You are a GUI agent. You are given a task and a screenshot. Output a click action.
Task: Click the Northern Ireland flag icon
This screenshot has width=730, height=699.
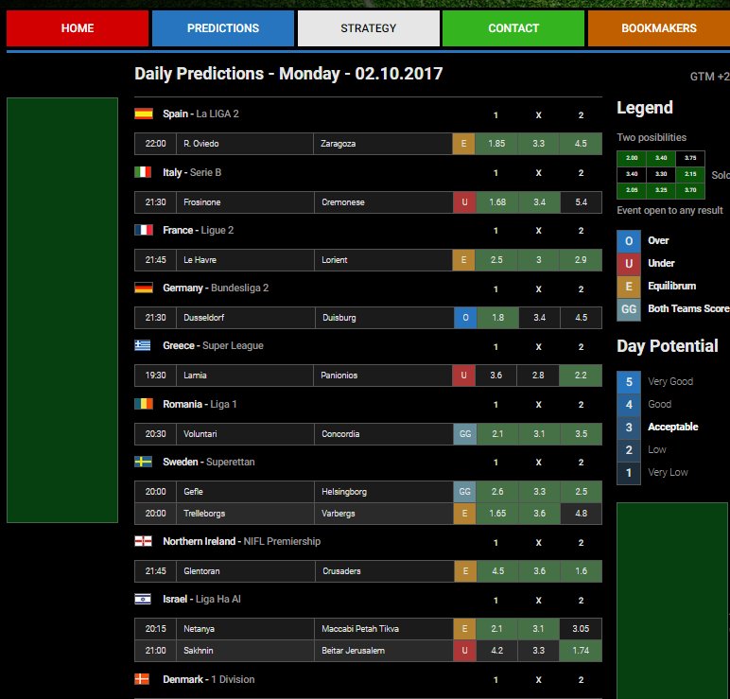(x=143, y=541)
